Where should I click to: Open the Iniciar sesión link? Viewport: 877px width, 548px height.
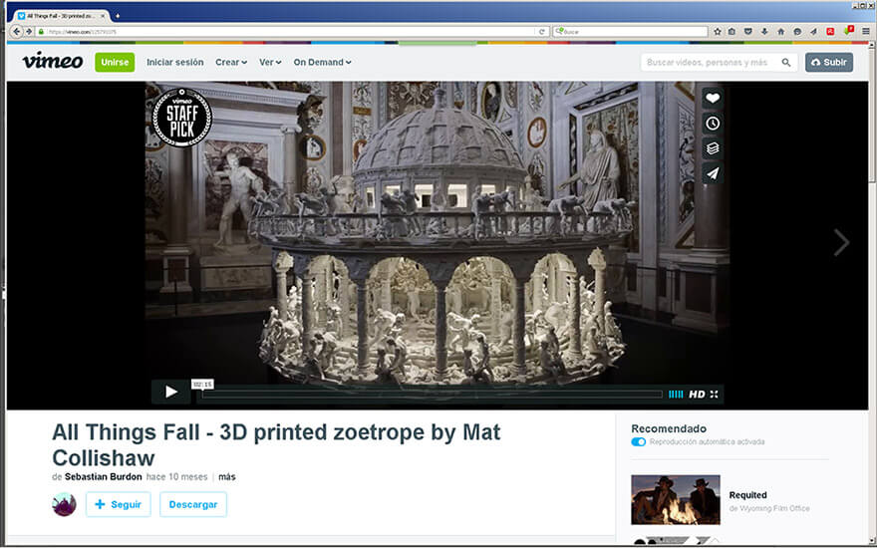coord(175,62)
